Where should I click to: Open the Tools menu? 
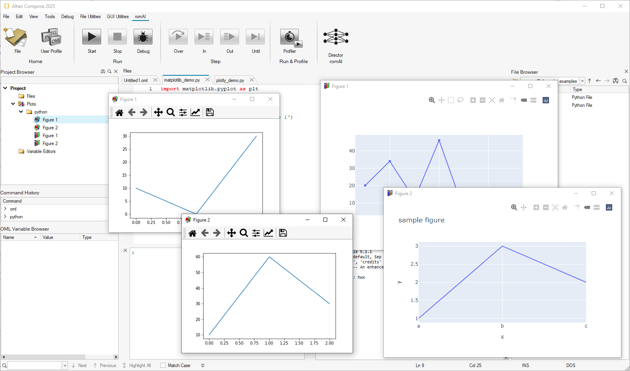click(50, 17)
